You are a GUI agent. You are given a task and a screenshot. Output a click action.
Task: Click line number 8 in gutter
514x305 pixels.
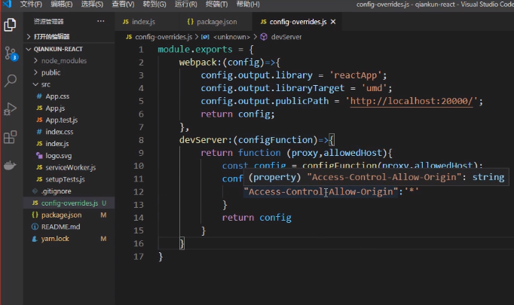point(141,140)
